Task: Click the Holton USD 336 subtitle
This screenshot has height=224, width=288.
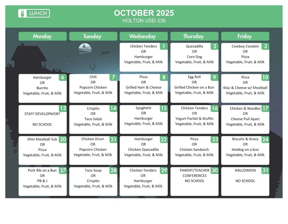Action: pos(144,21)
